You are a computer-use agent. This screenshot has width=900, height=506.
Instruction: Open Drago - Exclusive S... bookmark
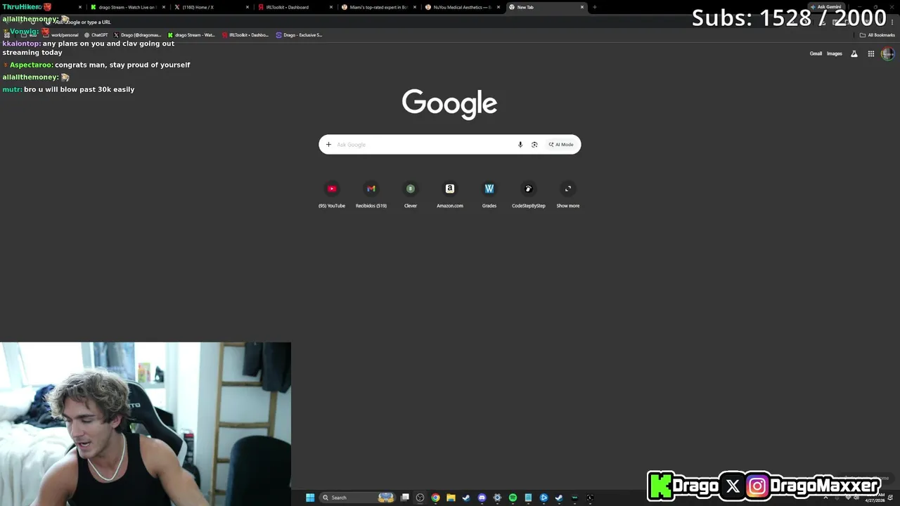[300, 35]
